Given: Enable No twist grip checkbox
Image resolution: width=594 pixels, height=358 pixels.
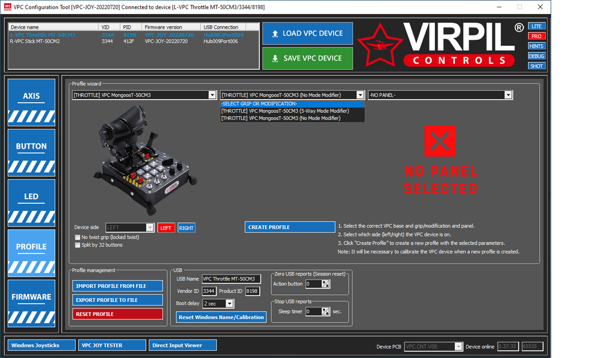Looking at the screenshot, I should click(x=78, y=237).
